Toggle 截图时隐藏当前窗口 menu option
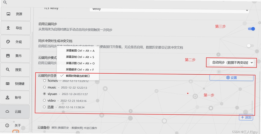 (x=78, y=76)
